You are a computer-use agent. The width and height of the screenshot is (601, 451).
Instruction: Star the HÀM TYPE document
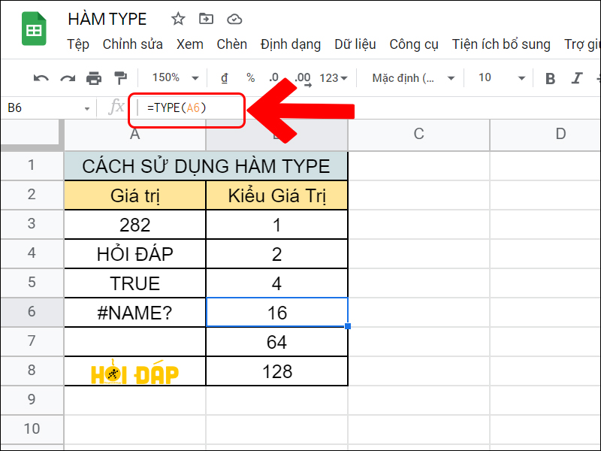coord(178,19)
